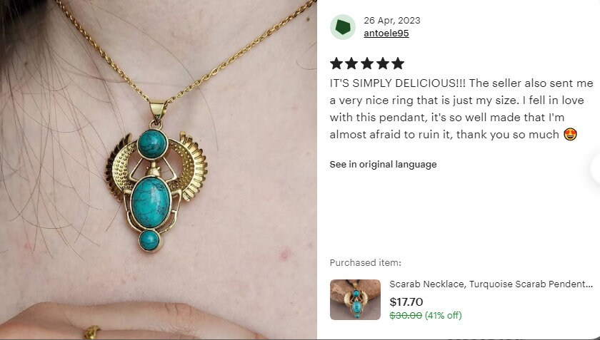Open the antoele95 reviewer profile link
This screenshot has height=340, width=600.
(386, 34)
